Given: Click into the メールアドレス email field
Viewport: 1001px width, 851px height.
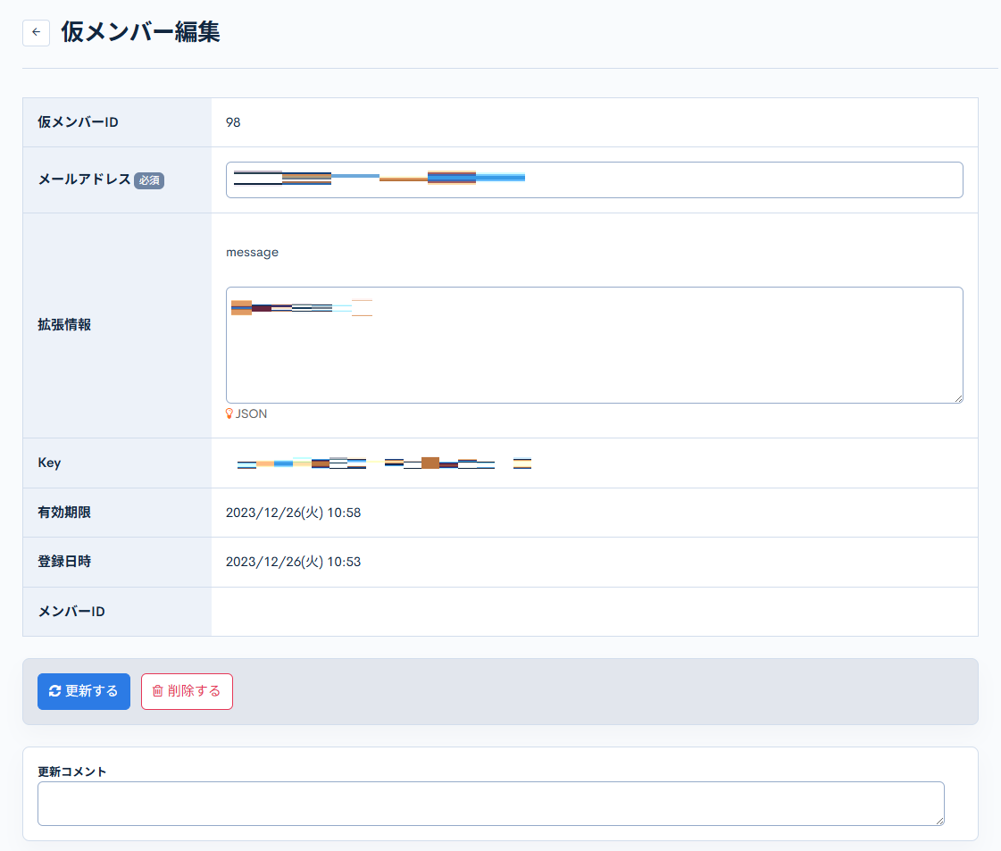Looking at the screenshot, I should point(595,179).
